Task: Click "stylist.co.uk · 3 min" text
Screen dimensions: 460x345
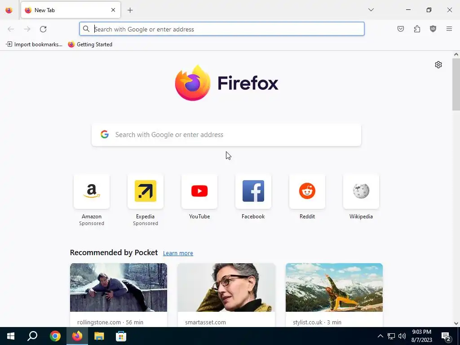Action: click(x=317, y=323)
